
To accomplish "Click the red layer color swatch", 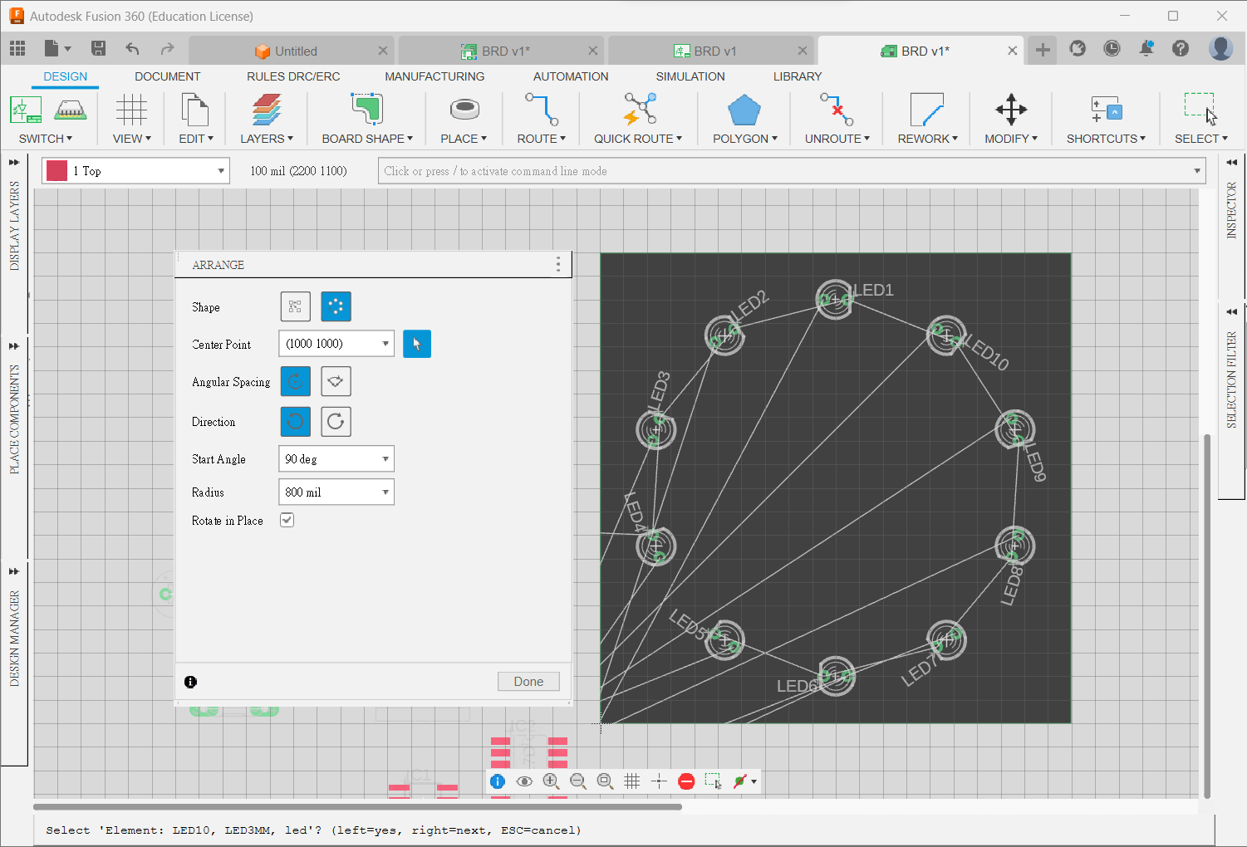I will pyautogui.click(x=56, y=171).
